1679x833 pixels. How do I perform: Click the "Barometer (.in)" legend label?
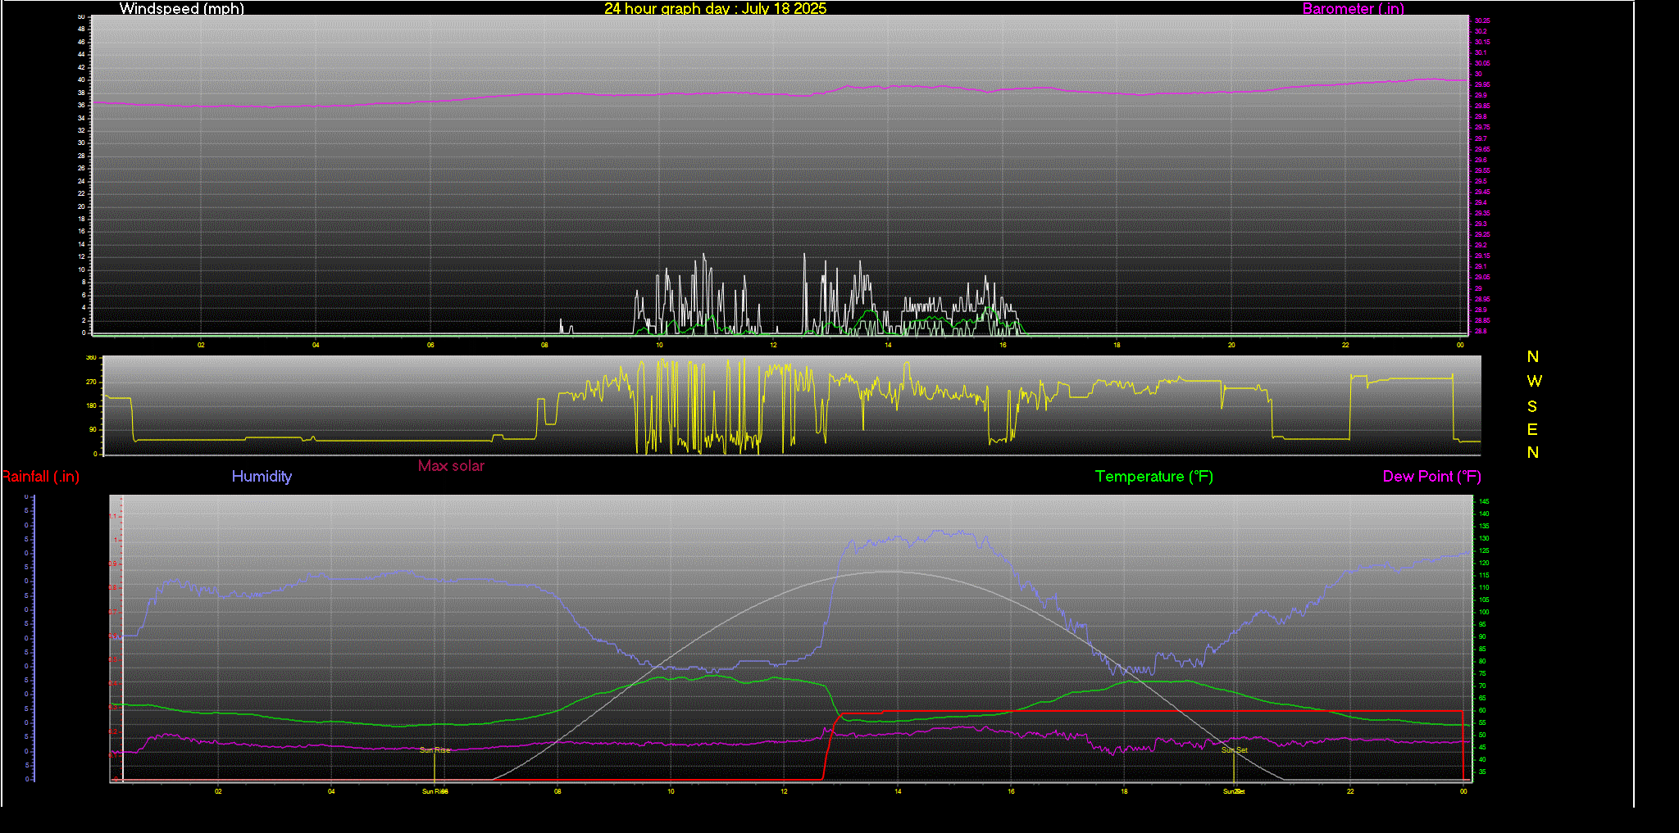[1353, 8]
